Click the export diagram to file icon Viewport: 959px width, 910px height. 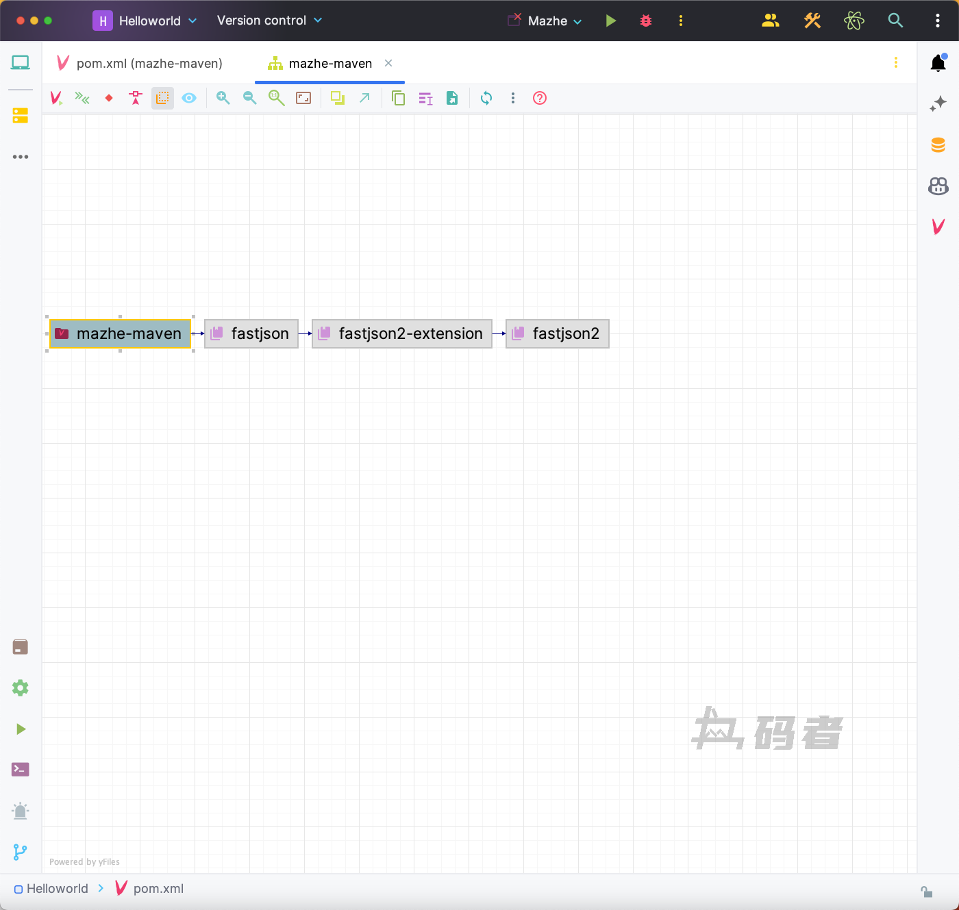tap(452, 98)
